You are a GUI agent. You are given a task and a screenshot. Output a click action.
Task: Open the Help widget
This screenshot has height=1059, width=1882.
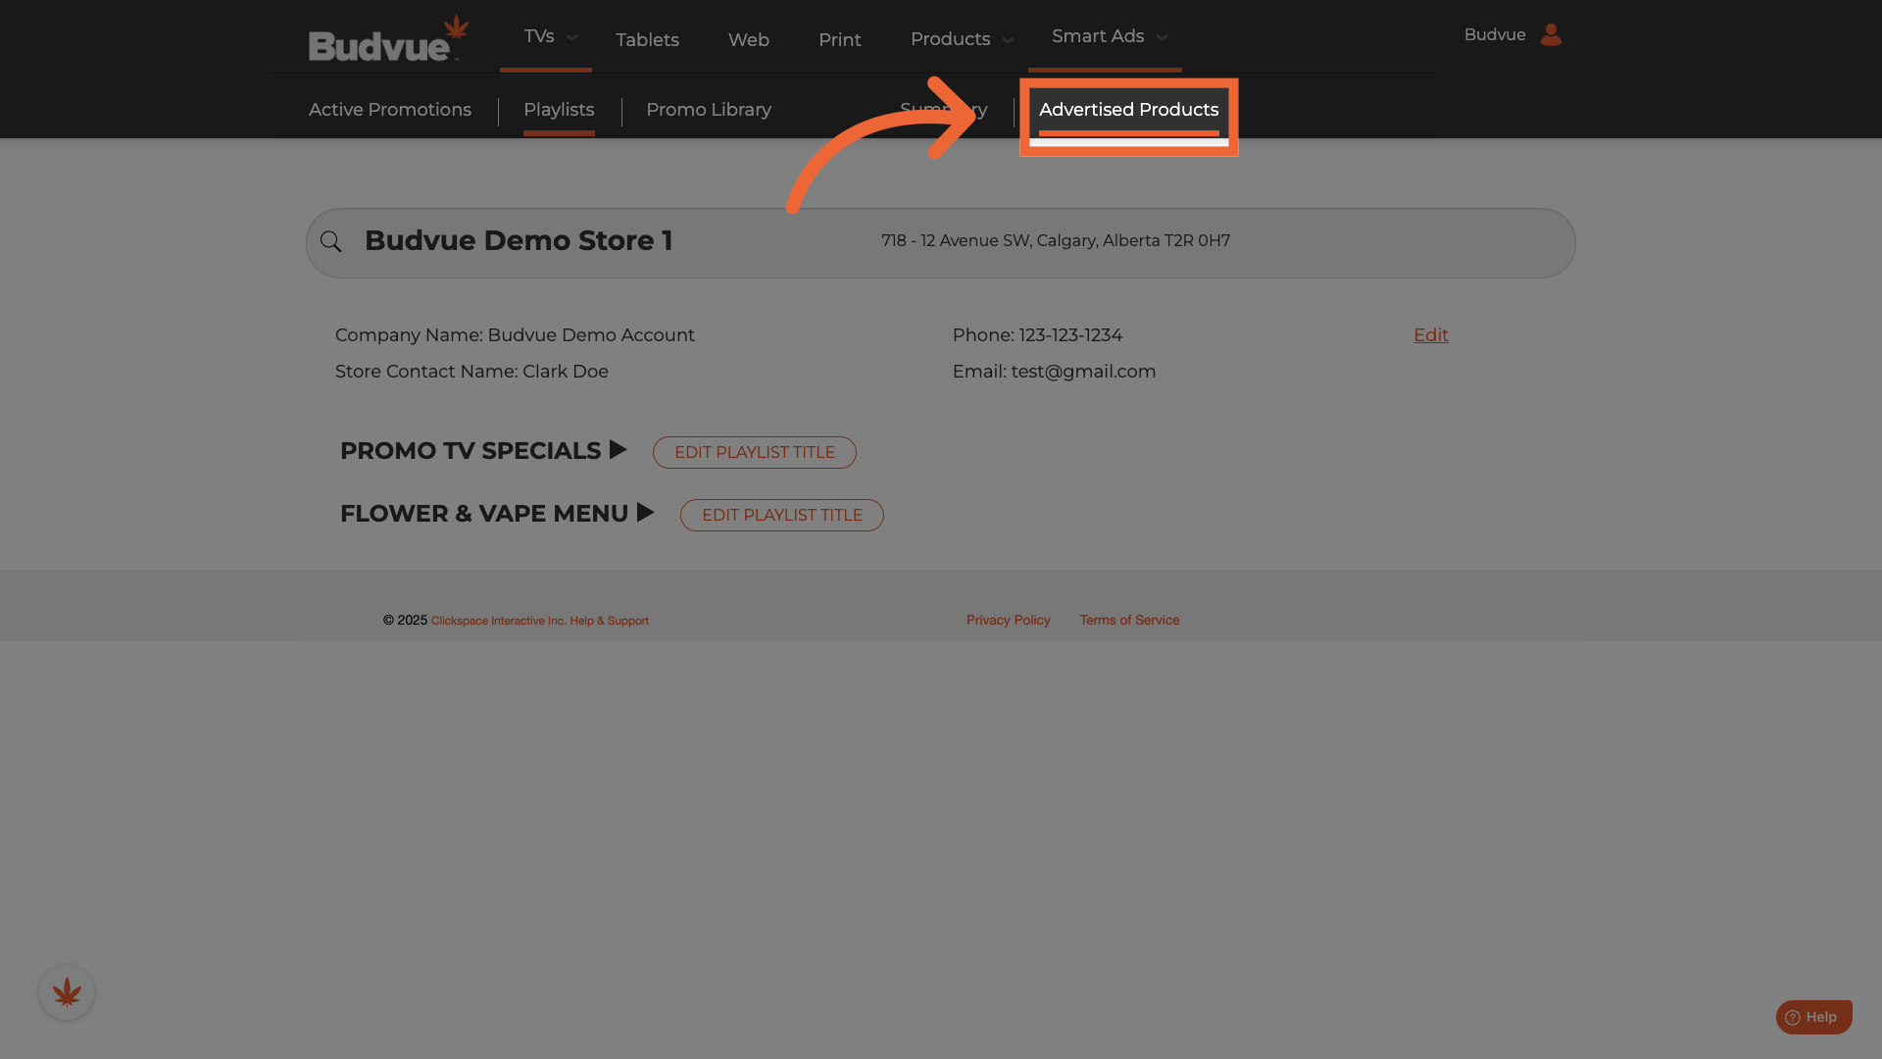coord(1813,1017)
